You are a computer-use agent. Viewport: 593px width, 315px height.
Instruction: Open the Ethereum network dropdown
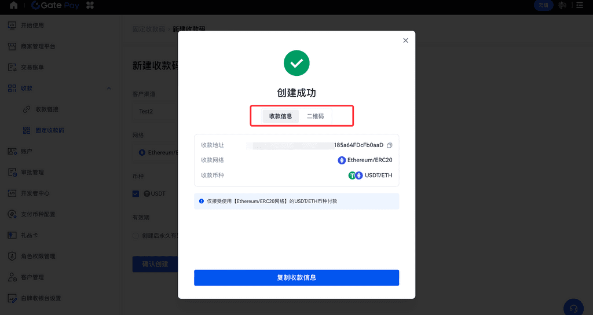pyautogui.click(x=155, y=152)
